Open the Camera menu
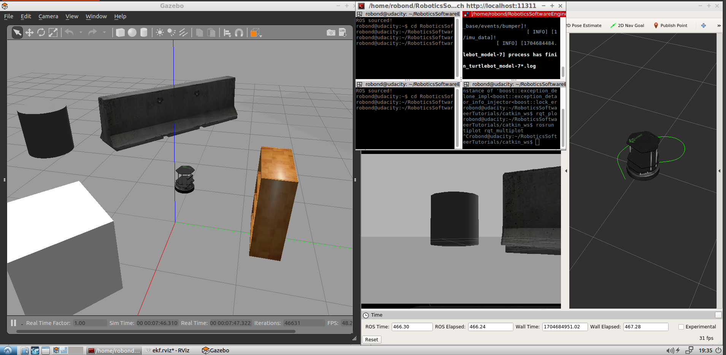Viewport: 726px width, 355px height. (48, 16)
